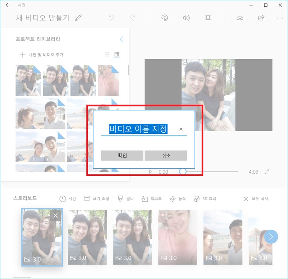Select the 동작 motion icon
The height and width of the screenshot is (279, 288).
[x=172, y=198]
